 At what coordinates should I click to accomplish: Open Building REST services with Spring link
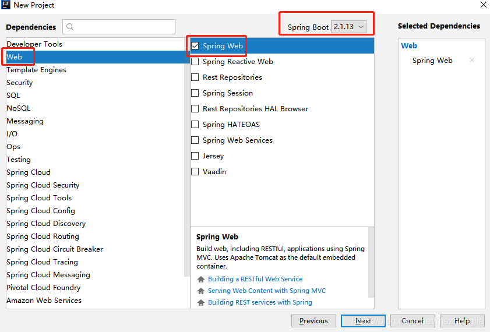point(260,302)
